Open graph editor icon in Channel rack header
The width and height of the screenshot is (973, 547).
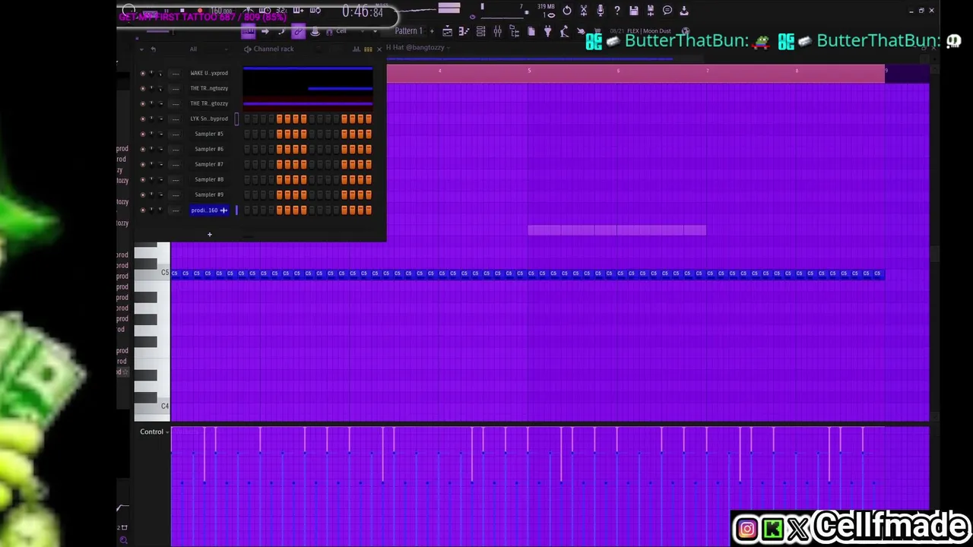[x=357, y=49]
